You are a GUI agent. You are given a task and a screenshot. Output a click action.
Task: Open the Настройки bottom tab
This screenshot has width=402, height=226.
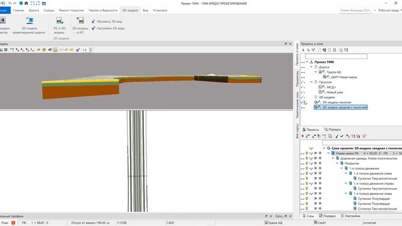(x=350, y=216)
